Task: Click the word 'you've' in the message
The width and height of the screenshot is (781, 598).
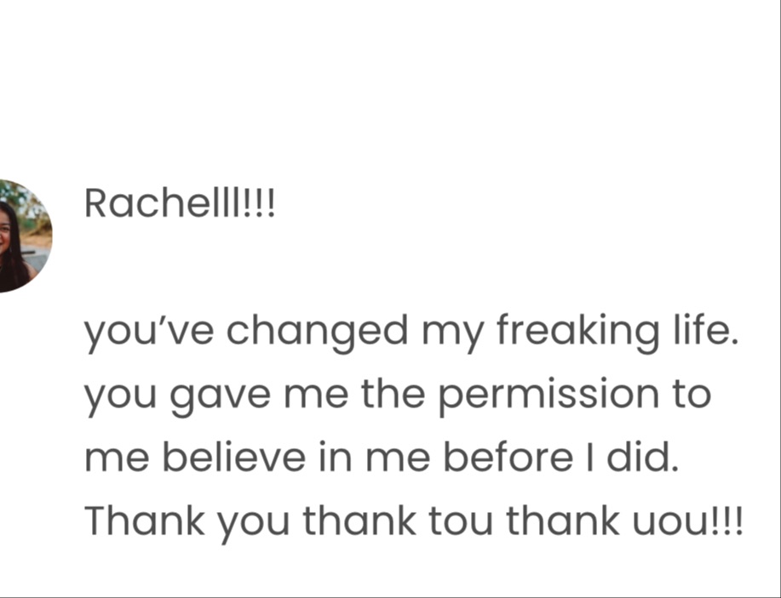Action: [149, 333]
